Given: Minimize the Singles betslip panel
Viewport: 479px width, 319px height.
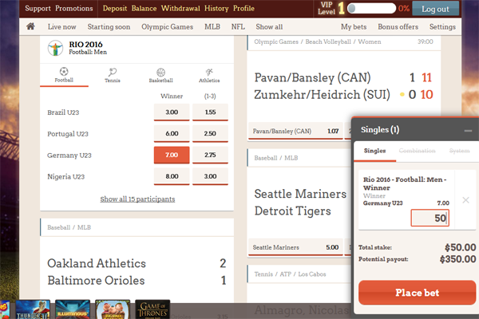Looking at the screenshot, I should pyautogui.click(x=468, y=131).
